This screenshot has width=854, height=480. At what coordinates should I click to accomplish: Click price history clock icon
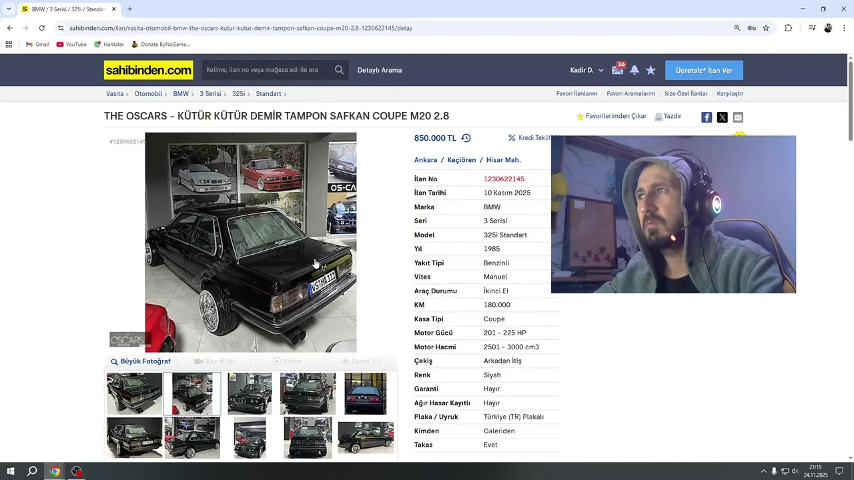[466, 138]
